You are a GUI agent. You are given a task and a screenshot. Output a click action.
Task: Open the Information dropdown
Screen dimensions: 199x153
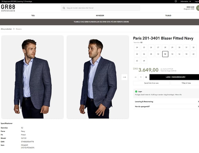(x=186, y=2)
